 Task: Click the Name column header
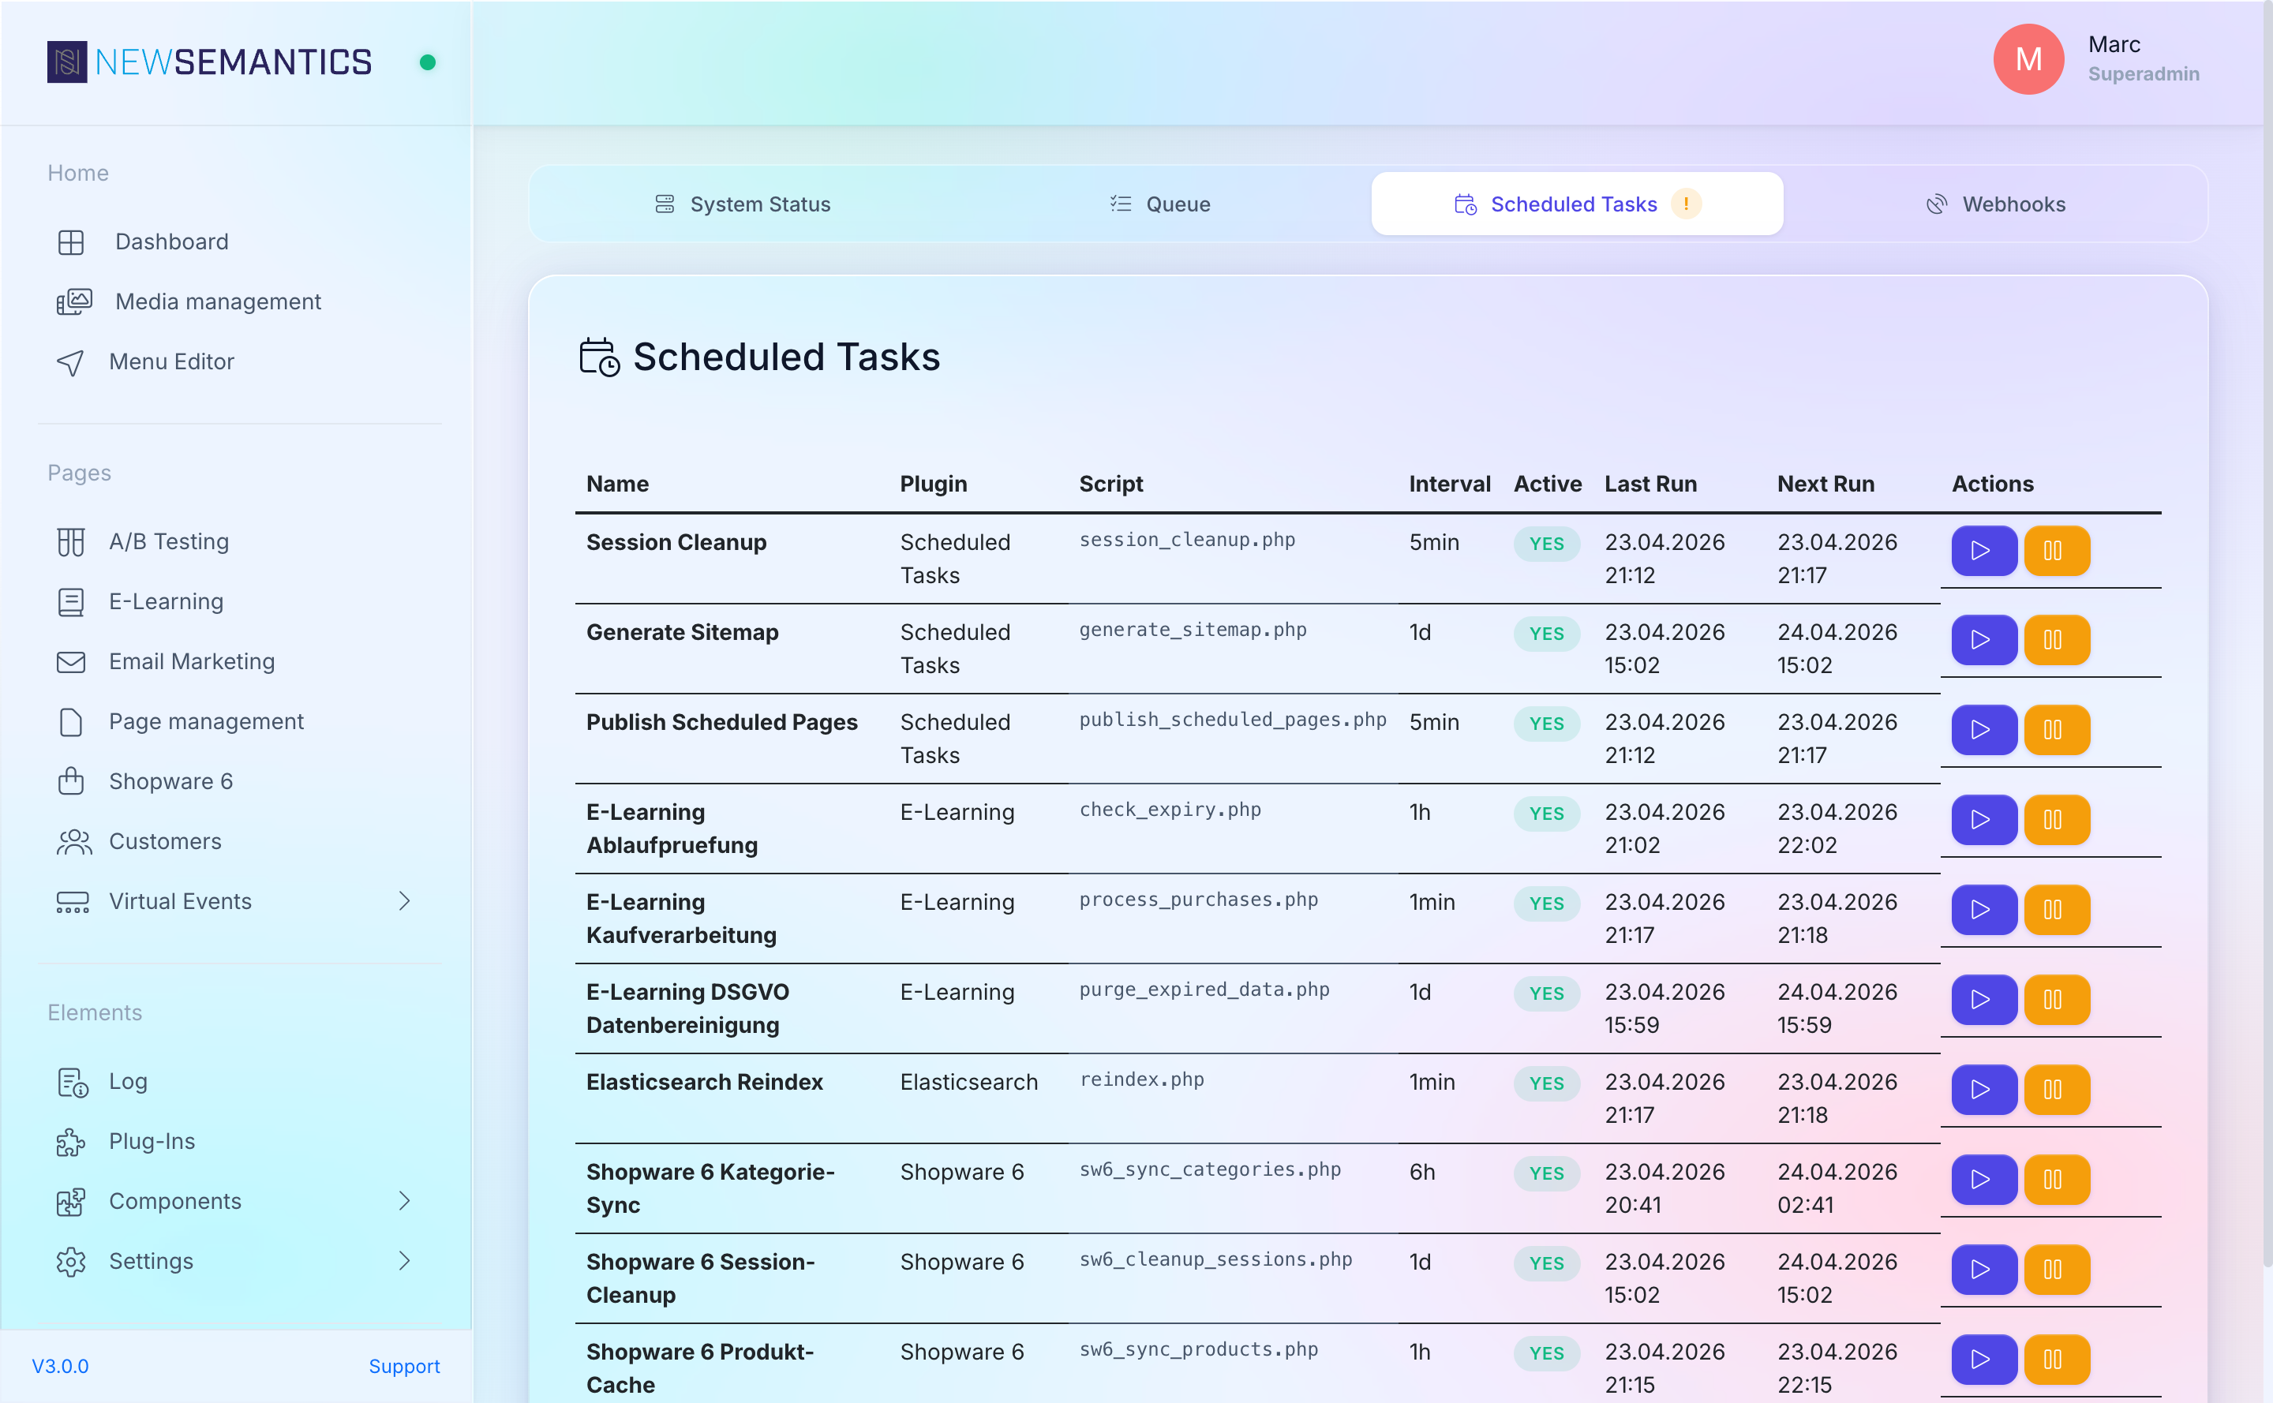pos(617,484)
